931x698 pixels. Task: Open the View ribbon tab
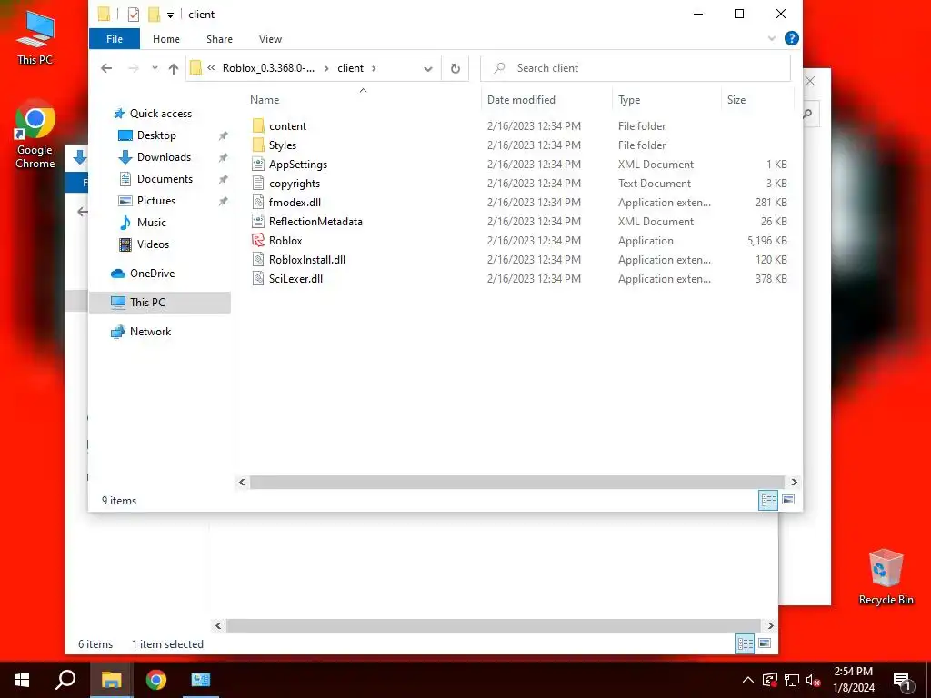(x=270, y=39)
